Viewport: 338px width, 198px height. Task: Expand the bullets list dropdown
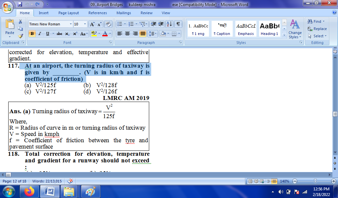[x=124, y=24]
